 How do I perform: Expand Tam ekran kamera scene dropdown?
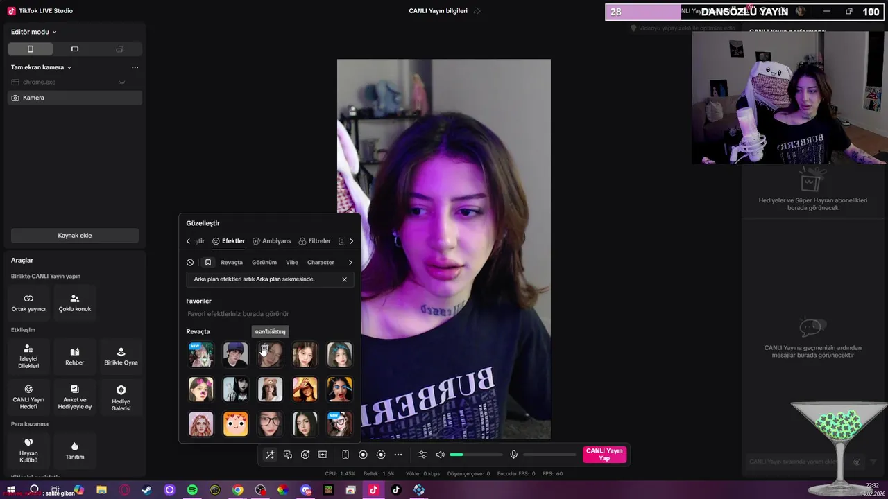pos(42,67)
